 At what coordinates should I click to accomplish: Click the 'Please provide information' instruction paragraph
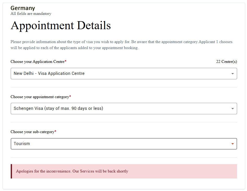pos(122,45)
